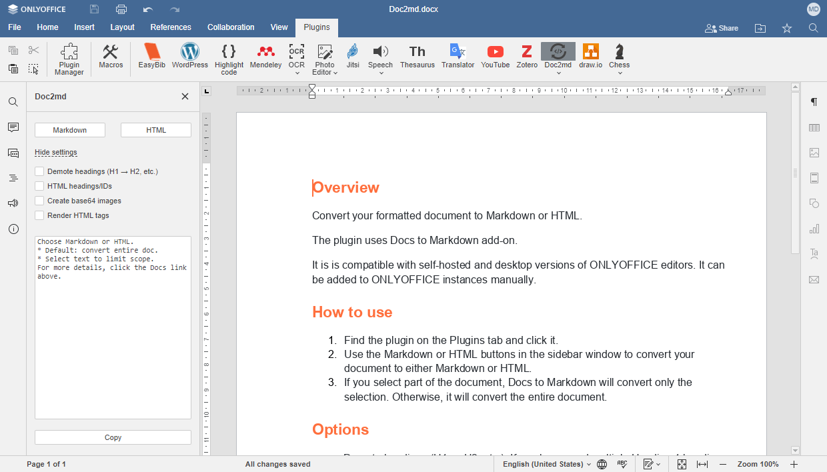Convert document with HTML button
827x472 pixels.
[156, 130]
